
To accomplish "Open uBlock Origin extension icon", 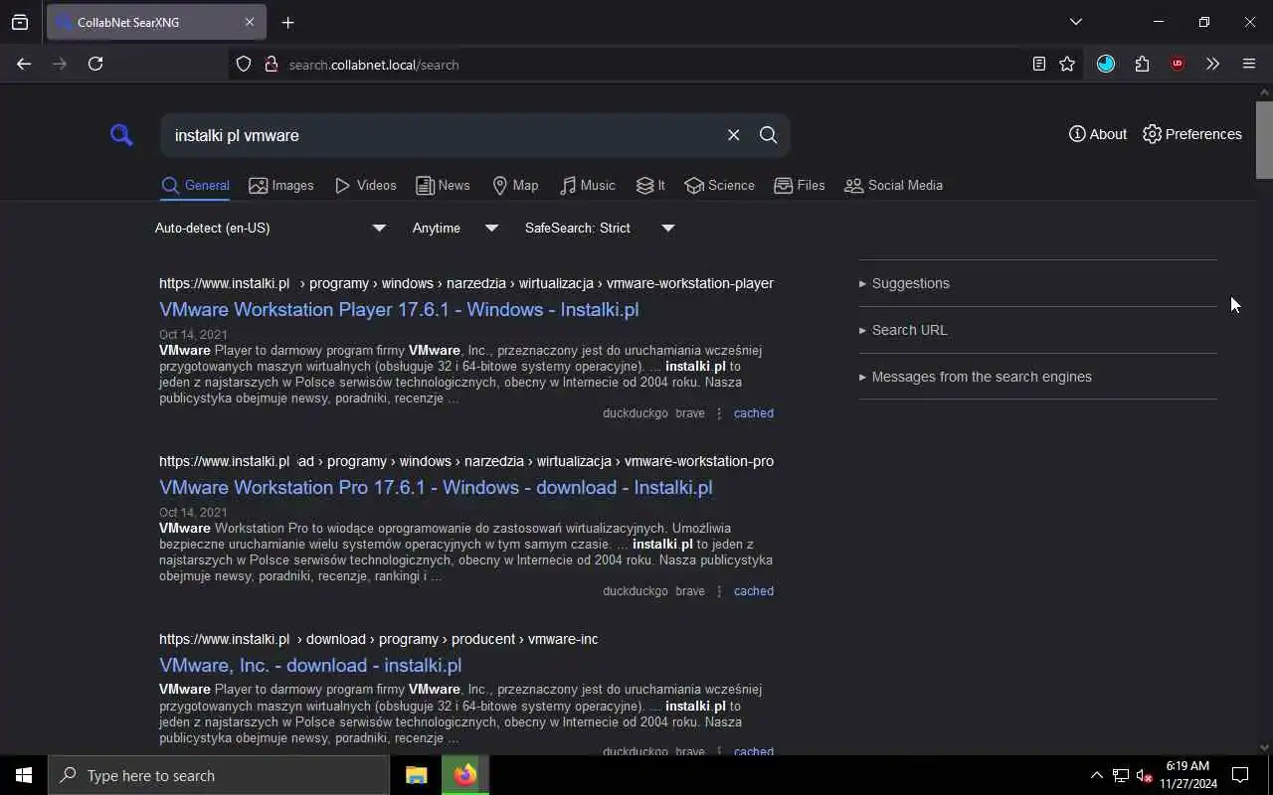I will (x=1178, y=64).
